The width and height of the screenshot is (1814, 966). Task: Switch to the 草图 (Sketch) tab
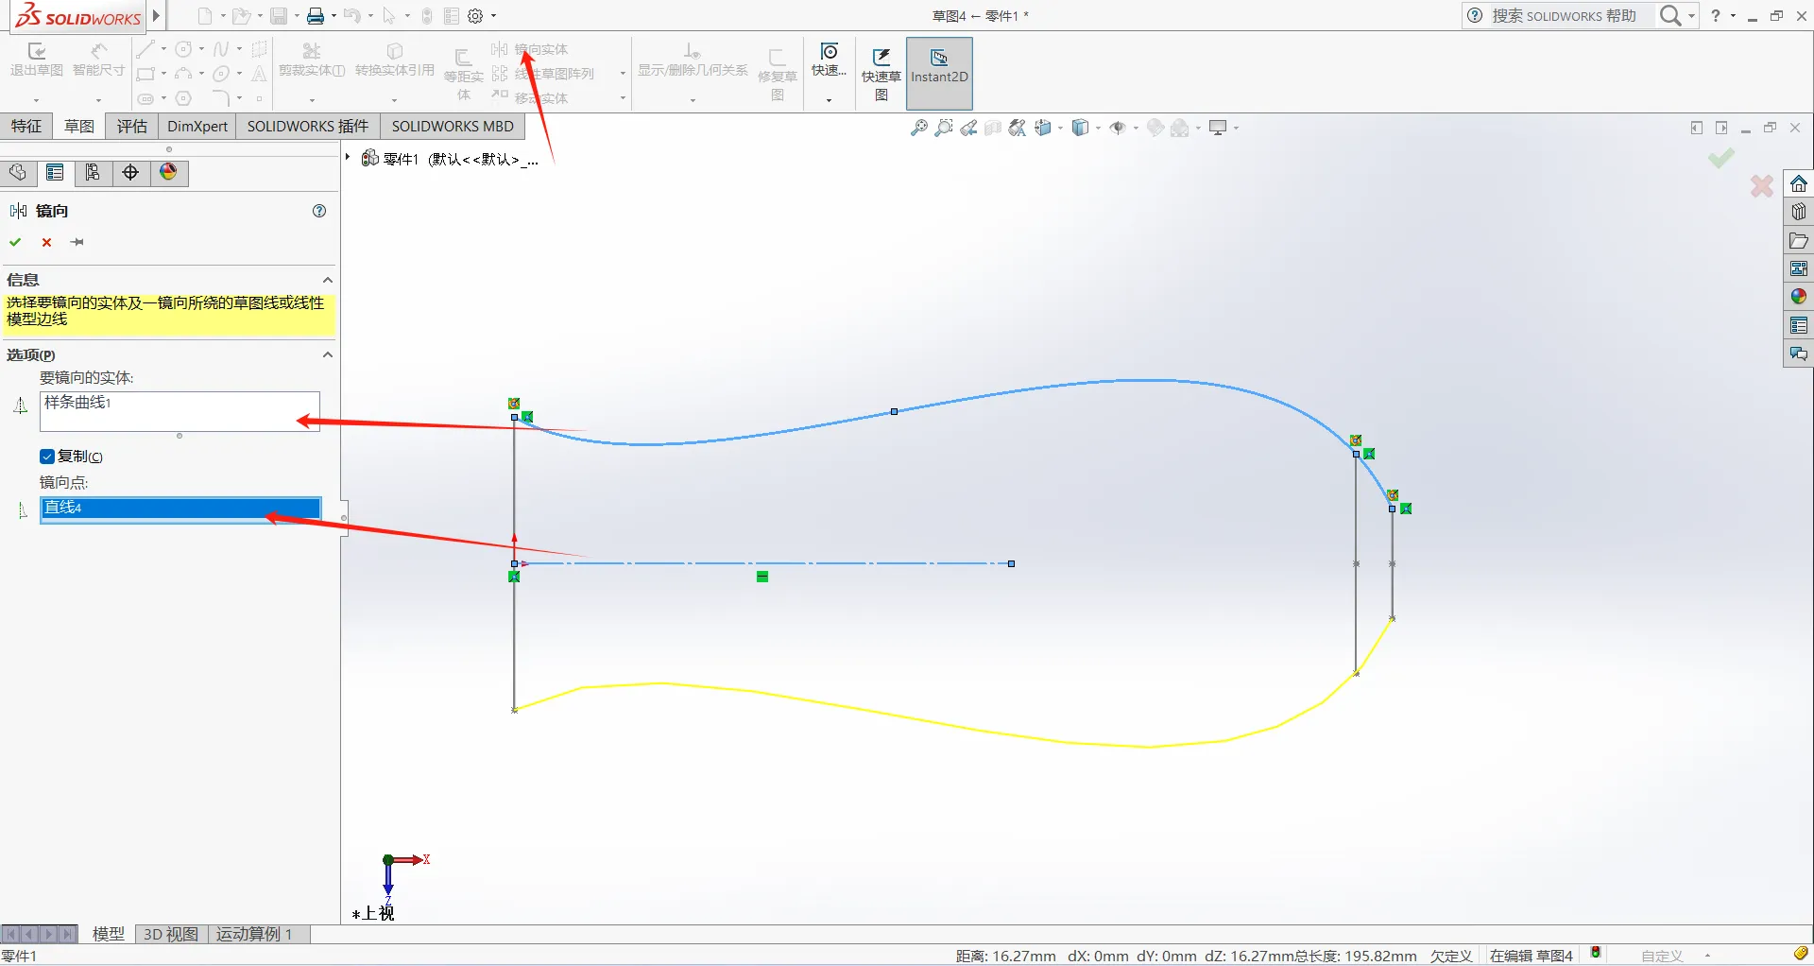(x=79, y=127)
